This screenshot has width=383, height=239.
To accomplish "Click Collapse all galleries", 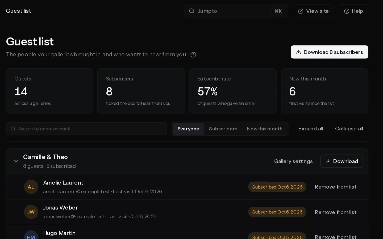I will click(349, 129).
